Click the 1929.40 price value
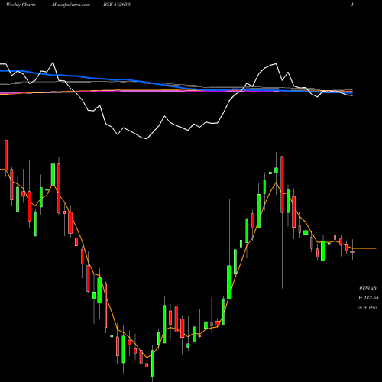The image size is (382, 382). 367,289
